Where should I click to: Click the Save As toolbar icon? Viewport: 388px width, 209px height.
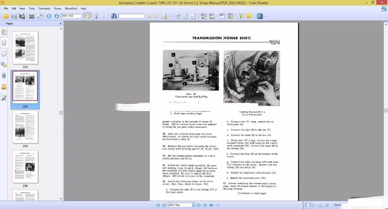click(x=22, y=16)
